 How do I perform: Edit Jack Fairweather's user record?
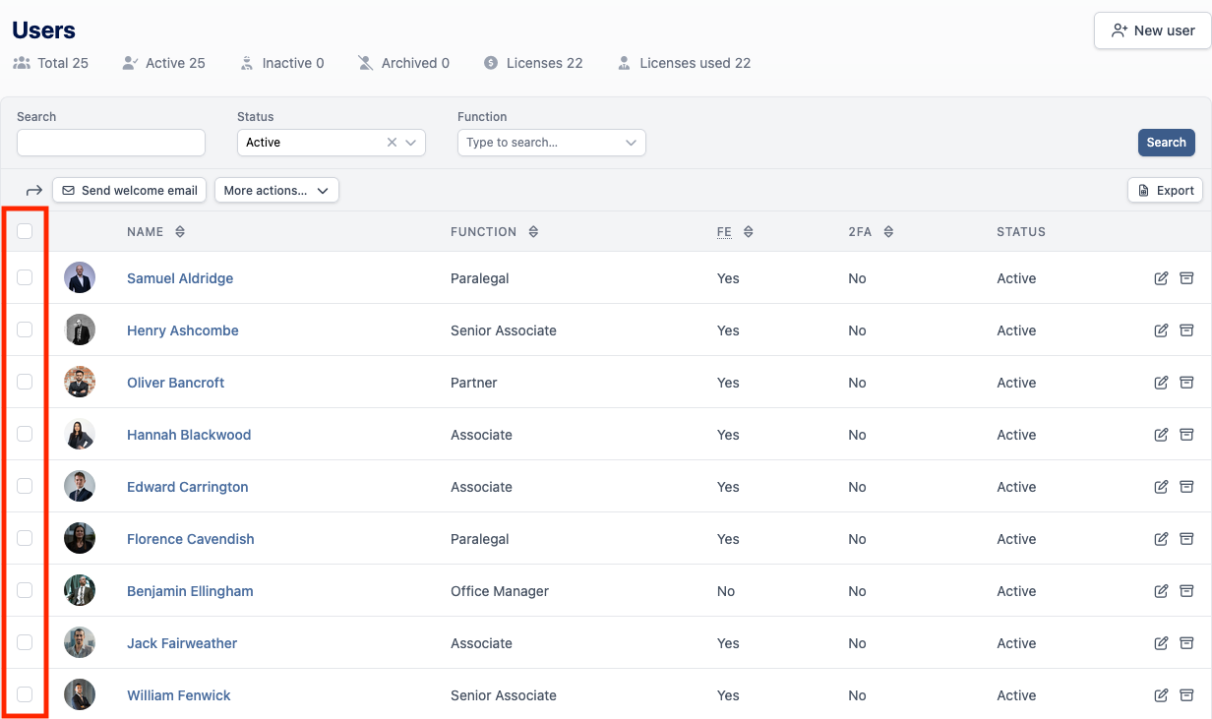(x=1161, y=643)
